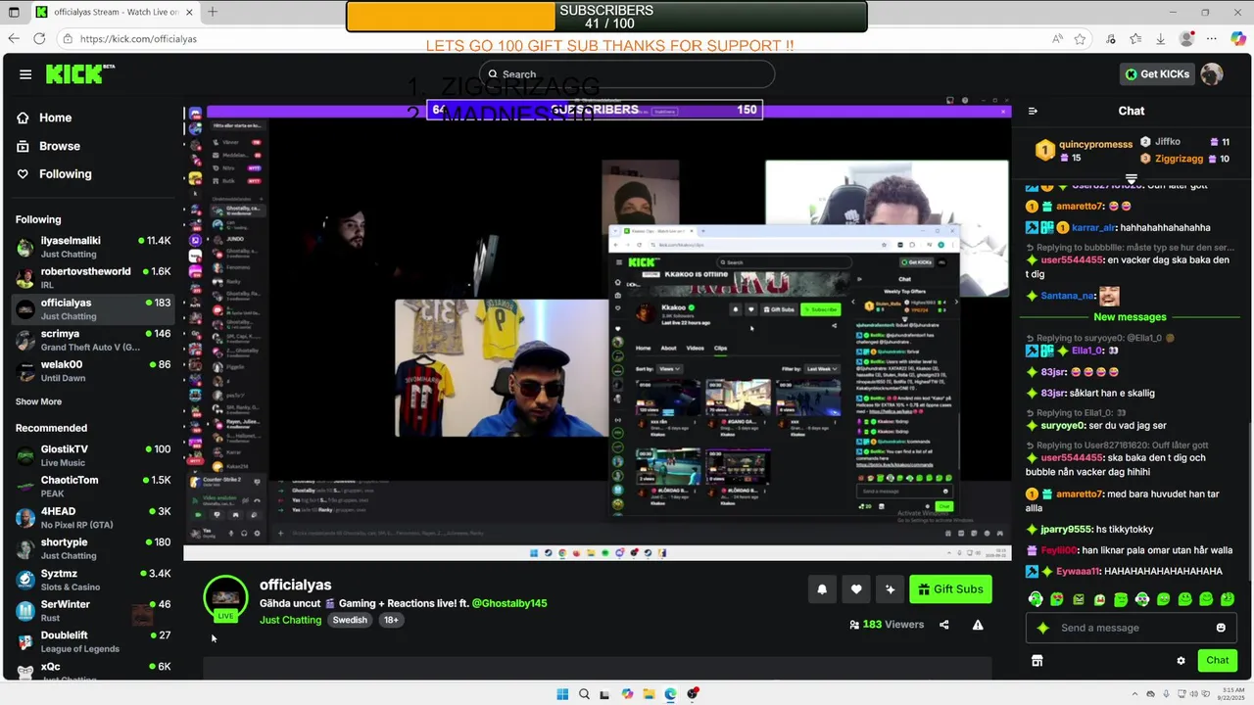This screenshot has height=705, width=1254.
Task: Click the 18+ tag
Action: (391, 620)
